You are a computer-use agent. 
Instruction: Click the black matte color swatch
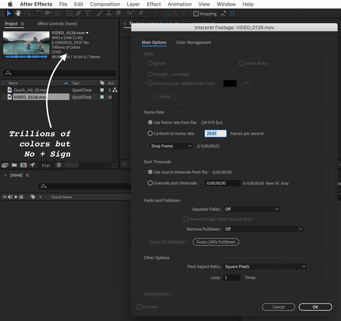pyautogui.click(x=230, y=83)
